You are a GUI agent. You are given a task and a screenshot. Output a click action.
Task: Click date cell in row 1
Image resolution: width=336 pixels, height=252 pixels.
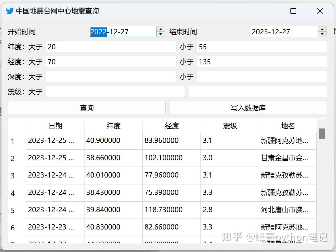pos(55,141)
